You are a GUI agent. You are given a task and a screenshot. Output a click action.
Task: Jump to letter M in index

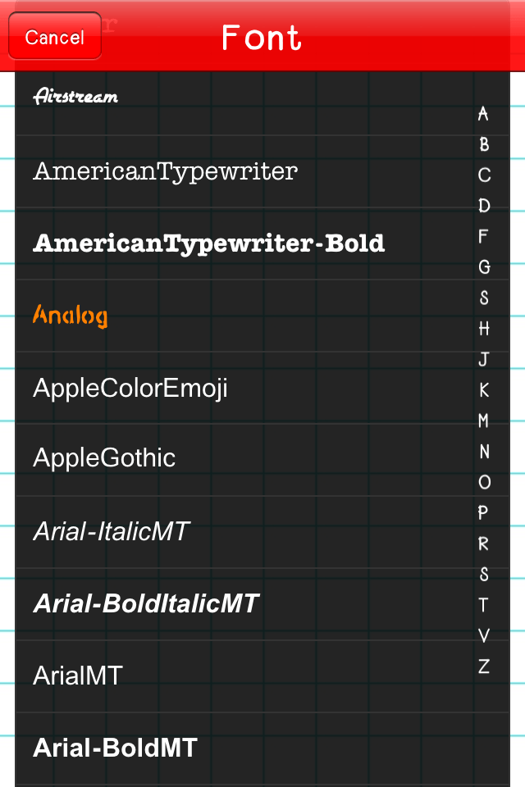click(484, 421)
